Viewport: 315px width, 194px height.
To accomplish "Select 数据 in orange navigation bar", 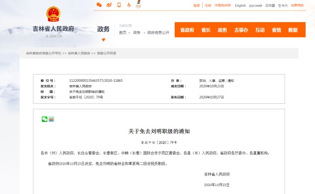I will 293,30.
